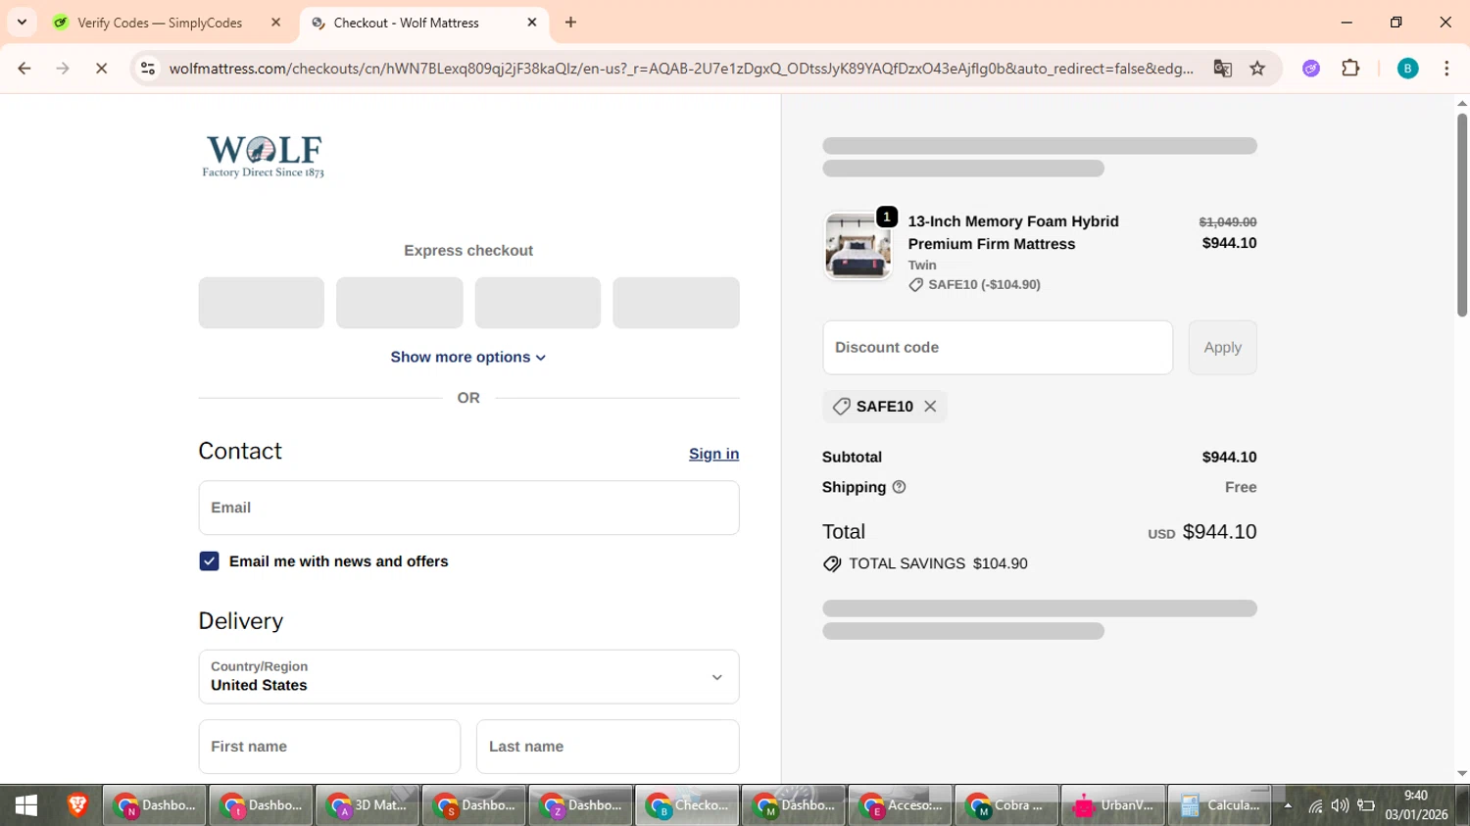Open network status tray icon
1470x826 pixels.
(1315, 806)
